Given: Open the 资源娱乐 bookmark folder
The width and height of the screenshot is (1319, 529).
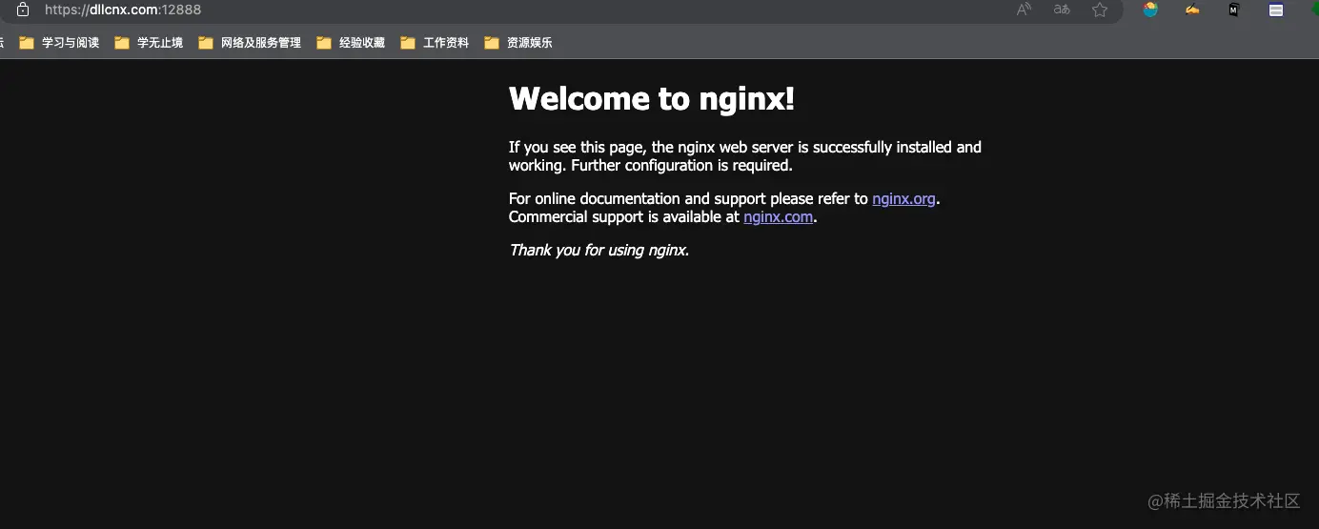Looking at the screenshot, I should pyautogui.click(x=518, y=43).
